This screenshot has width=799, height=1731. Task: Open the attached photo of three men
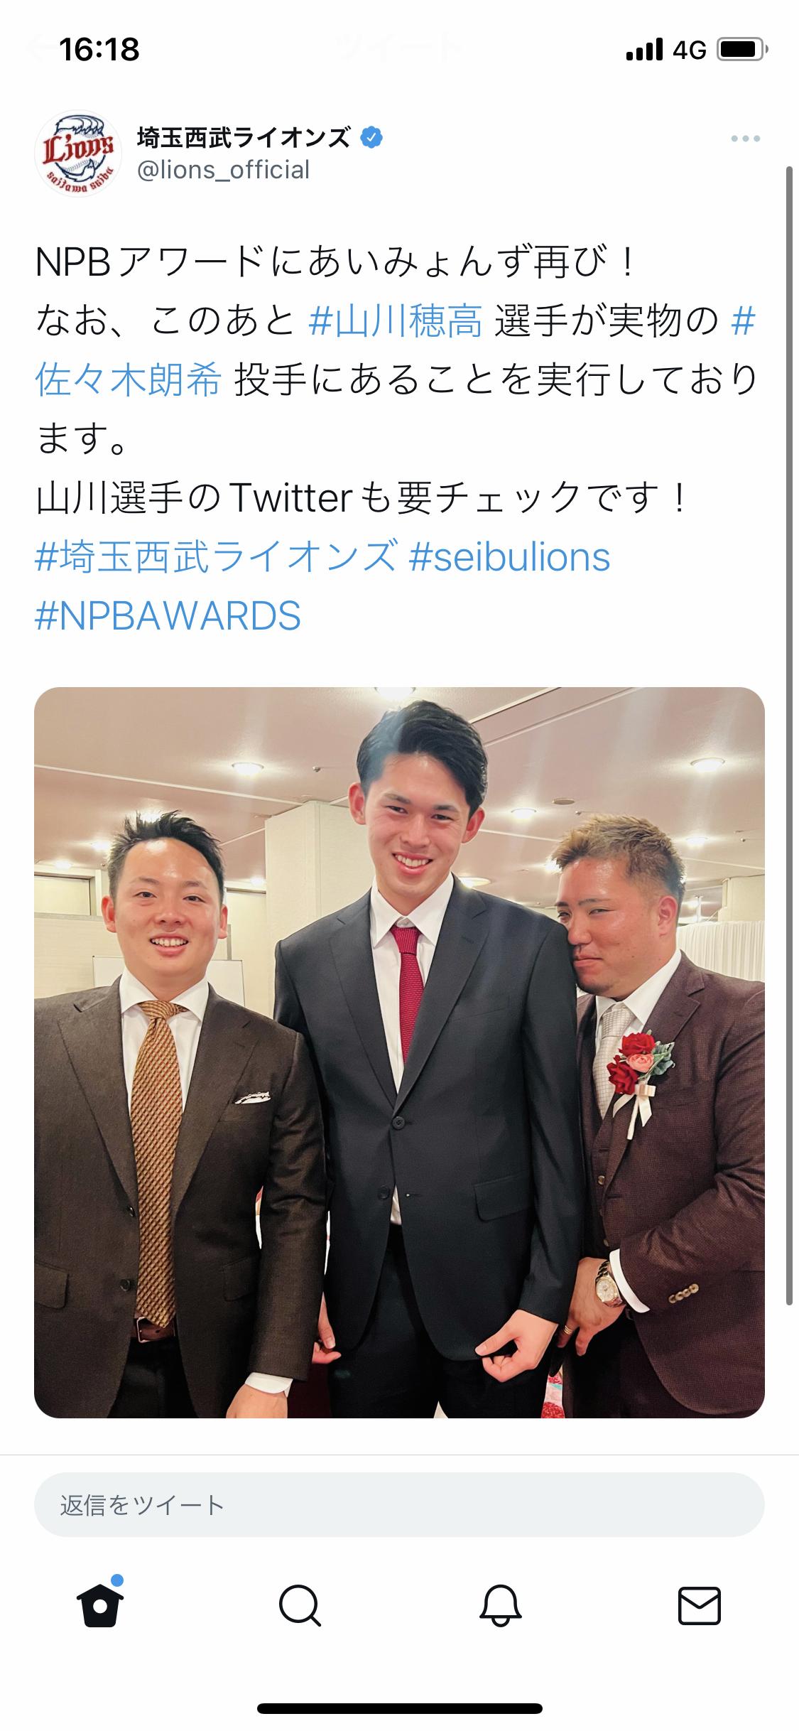coord(399,1053)
